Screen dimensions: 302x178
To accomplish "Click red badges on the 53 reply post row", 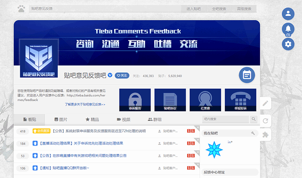I will point(191,156).
